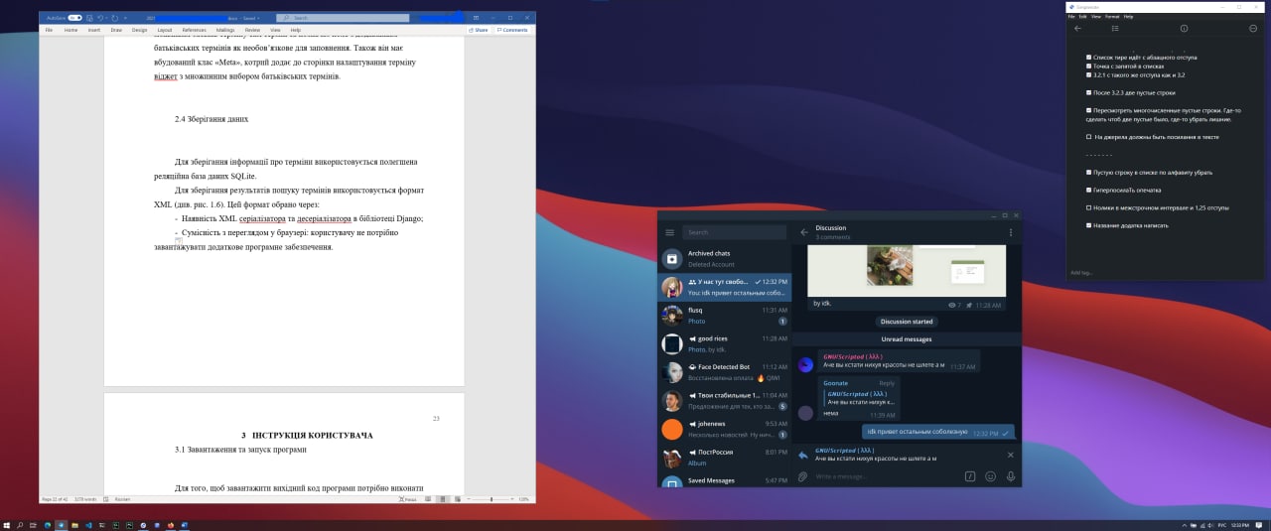
Task: Click the Windows Start button
Action: coord(6,524)
